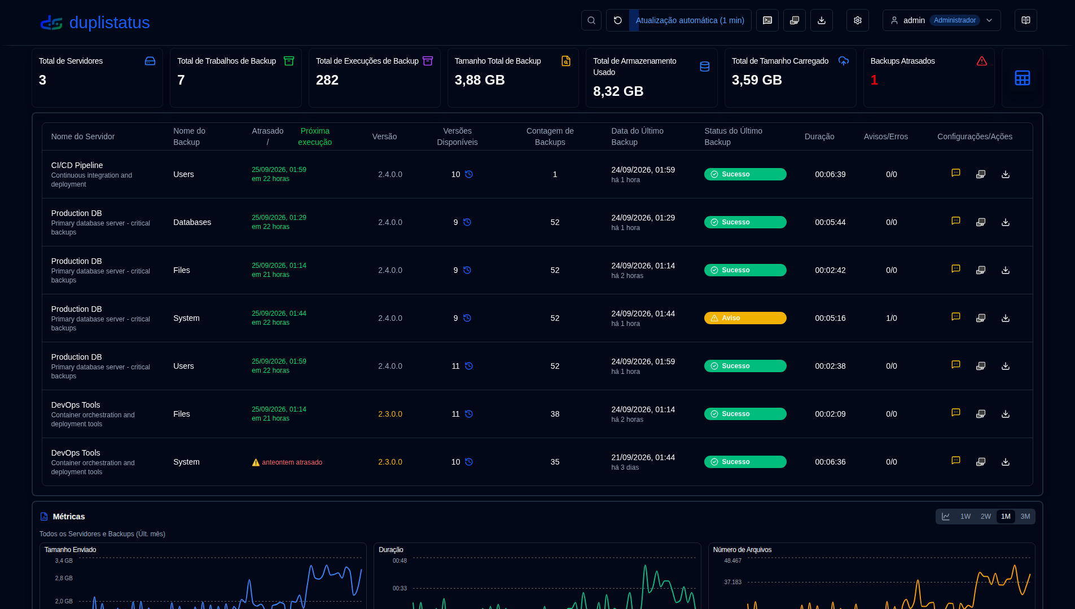The width and height of the screenshot is (1075, 609).
Task: Switch to table view icon
Action: pos(1023,78)
